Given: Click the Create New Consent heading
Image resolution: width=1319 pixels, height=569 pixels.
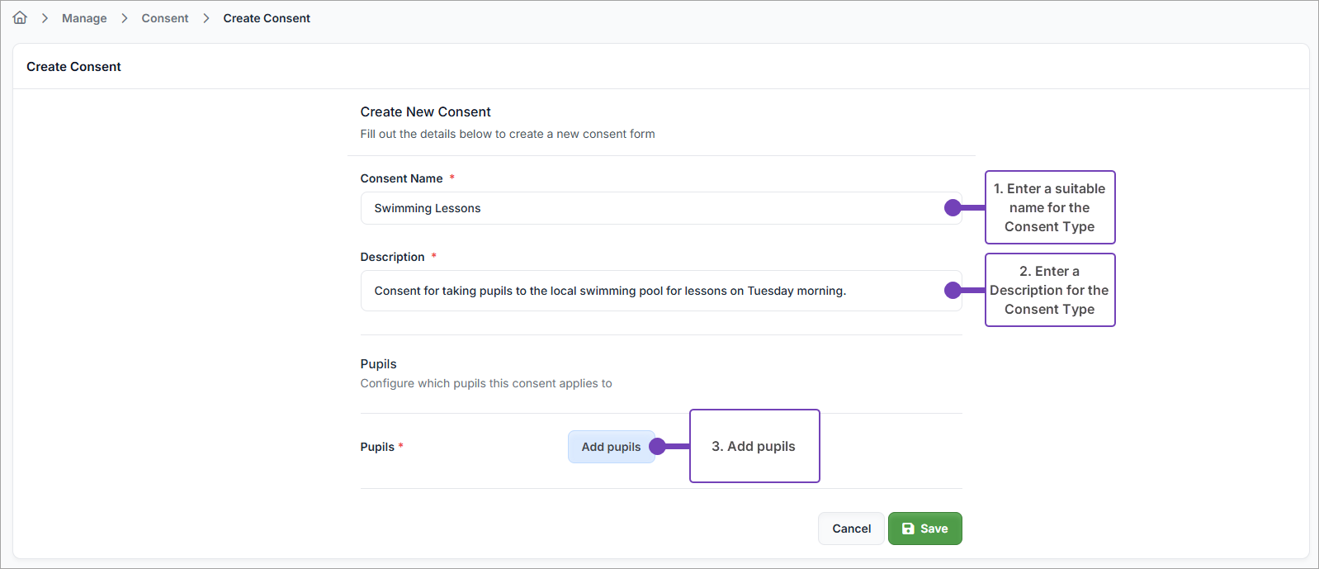Looking at the screenshot, I should tap(425, 111).
